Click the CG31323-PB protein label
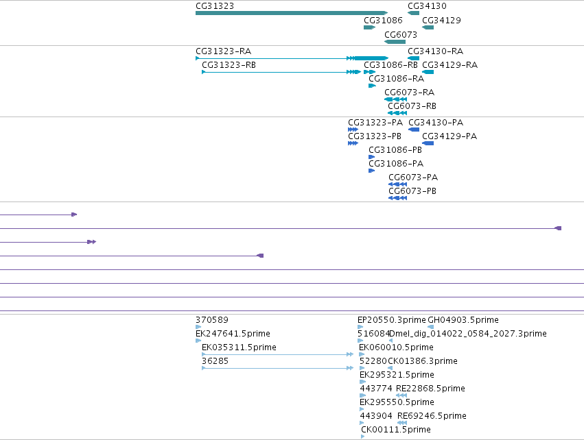The width and height of the screenshot is (584, 440). point(375,136)
